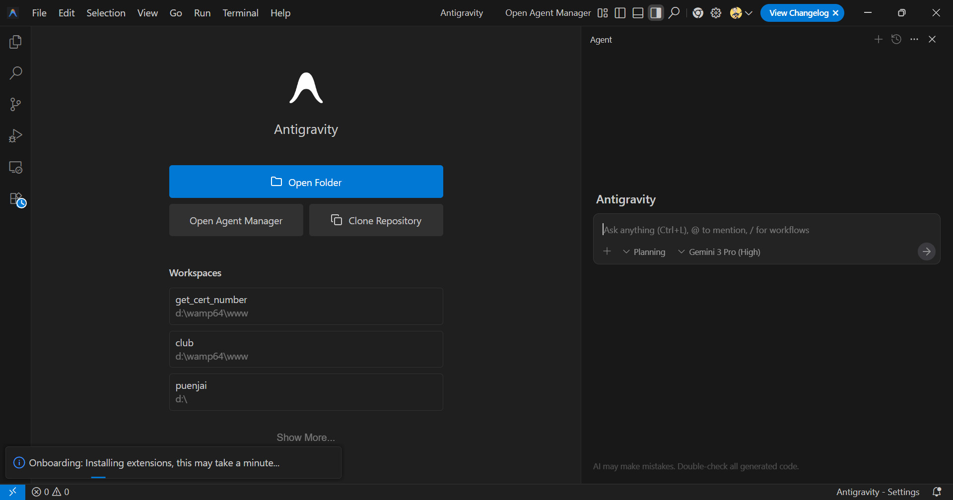Click the Antigravity title in the title bar
Image resolution: width=953 pixels, height=500 pixels.
tap(462, 13)
